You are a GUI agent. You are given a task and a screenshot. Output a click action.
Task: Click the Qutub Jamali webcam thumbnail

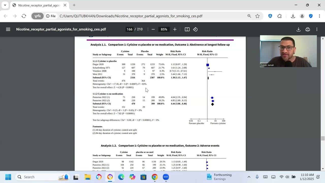[x=288, y=51]
